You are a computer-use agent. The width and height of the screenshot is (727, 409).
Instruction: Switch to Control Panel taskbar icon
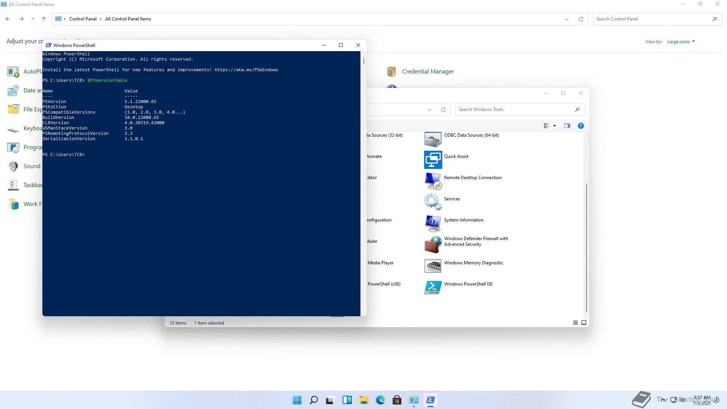[414, 400]
